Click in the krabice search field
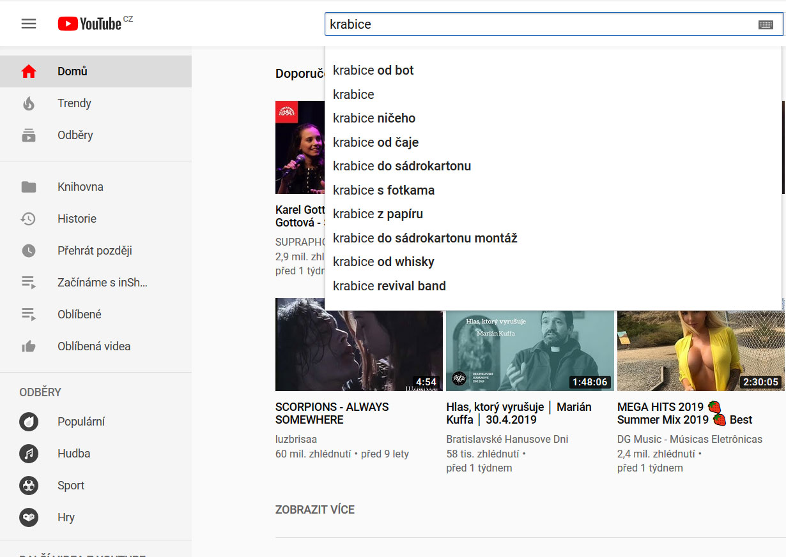 (x=537, y=25)
